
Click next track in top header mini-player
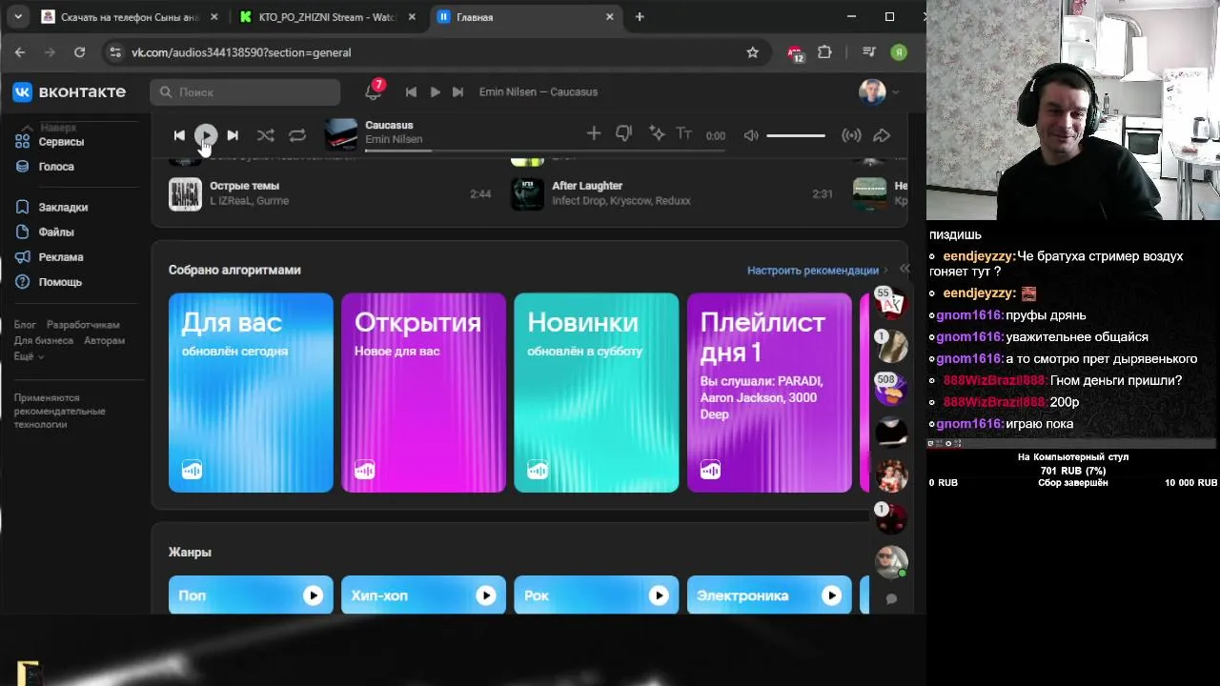point(457,91)
